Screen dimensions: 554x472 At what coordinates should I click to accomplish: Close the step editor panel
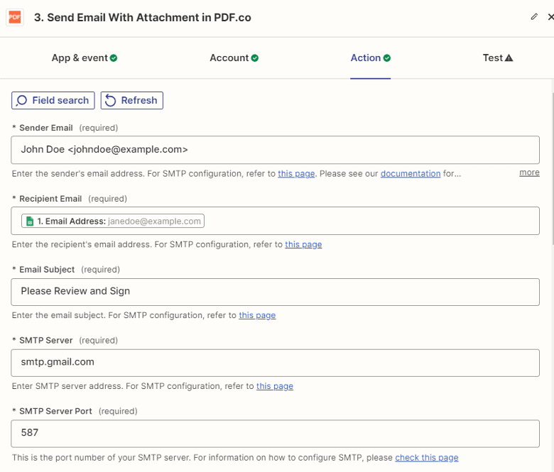click(x=550, y=17)
